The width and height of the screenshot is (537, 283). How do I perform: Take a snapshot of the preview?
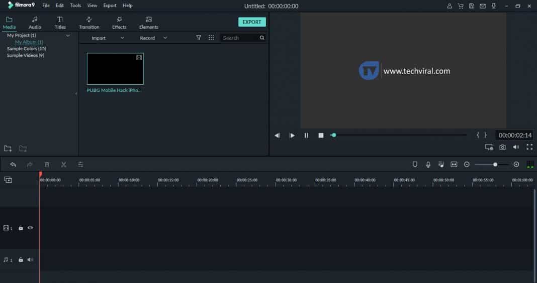(502, 147)
